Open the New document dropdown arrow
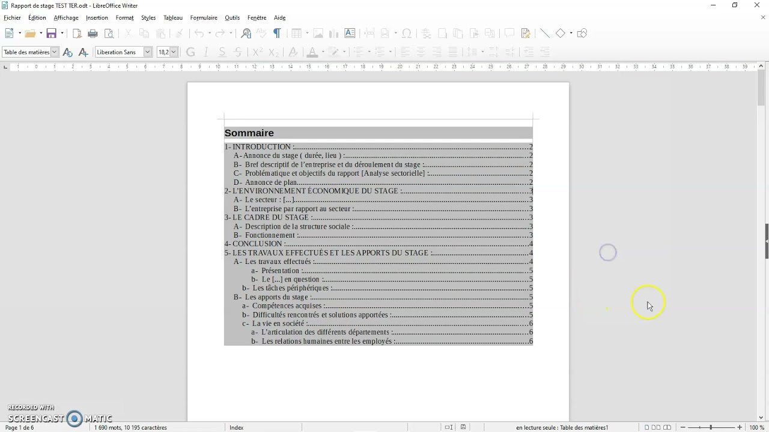This screenshot has width=769, height=432. pos(19,34)
